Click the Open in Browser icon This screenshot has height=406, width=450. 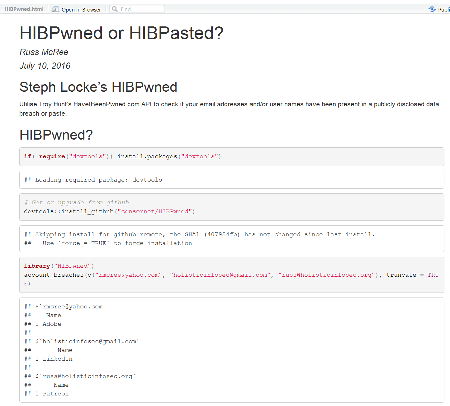click(55, 9)
